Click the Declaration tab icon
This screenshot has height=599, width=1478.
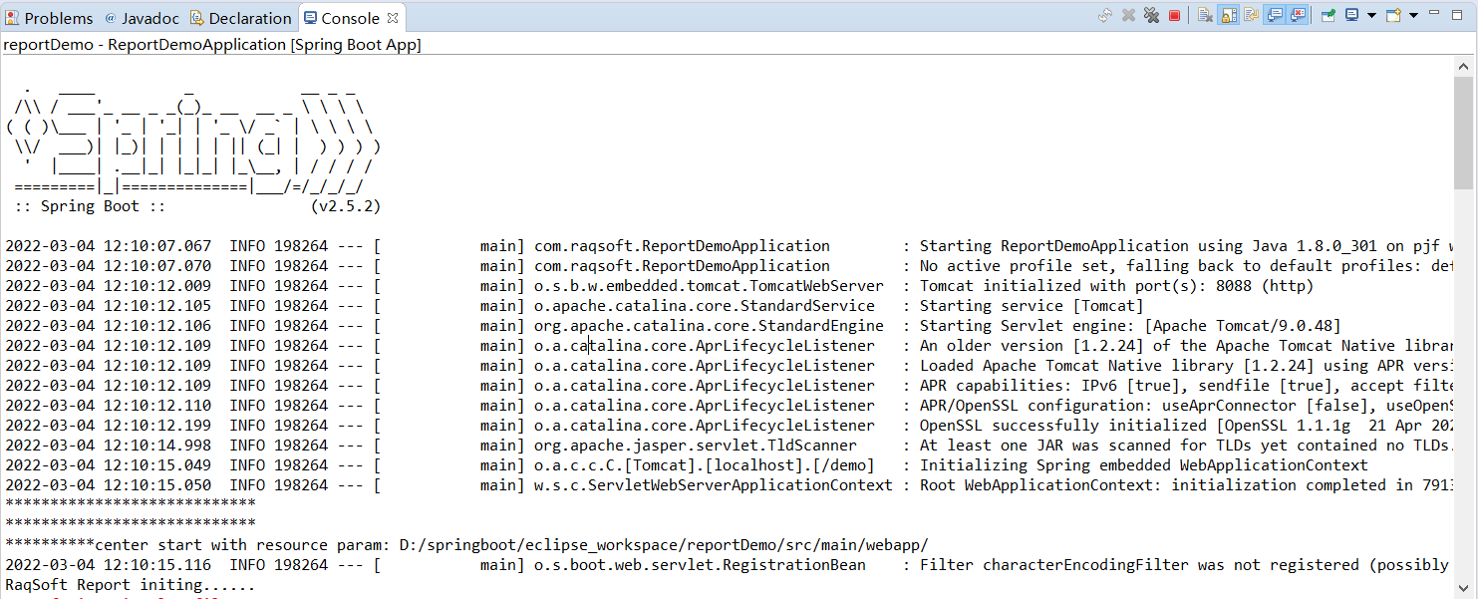click(x=196, y=18)
